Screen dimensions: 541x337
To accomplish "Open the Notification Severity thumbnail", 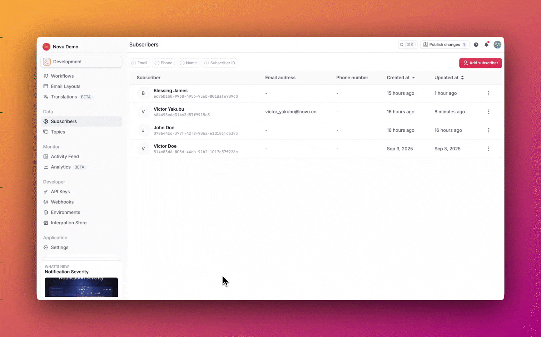I will pos(81,287).
